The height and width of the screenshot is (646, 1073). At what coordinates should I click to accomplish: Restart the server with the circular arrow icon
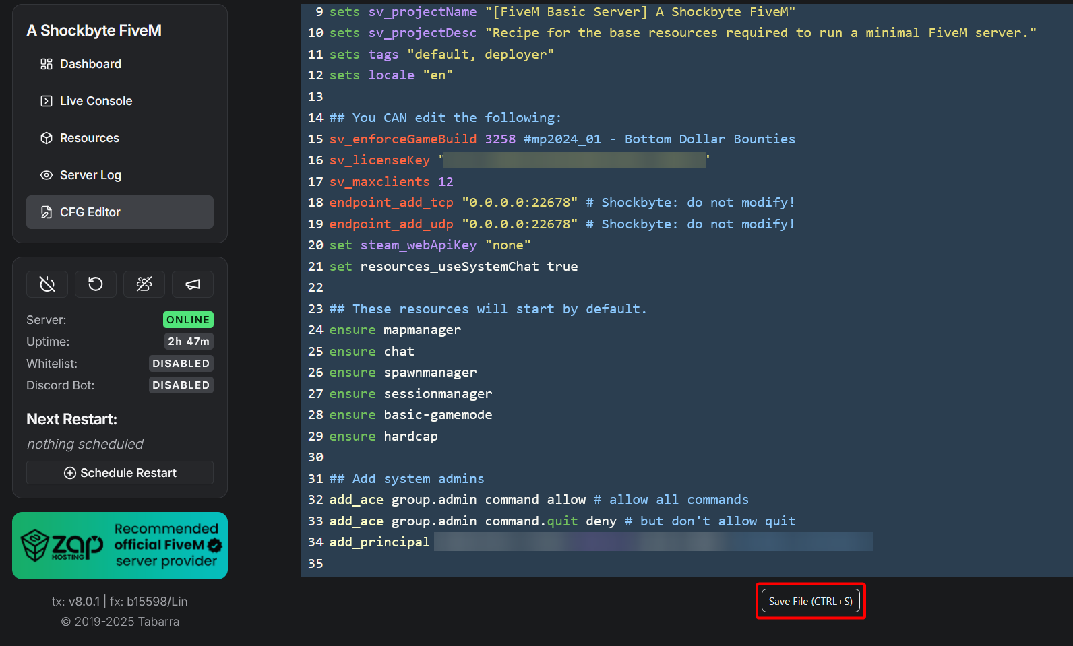tap(96, 284)
